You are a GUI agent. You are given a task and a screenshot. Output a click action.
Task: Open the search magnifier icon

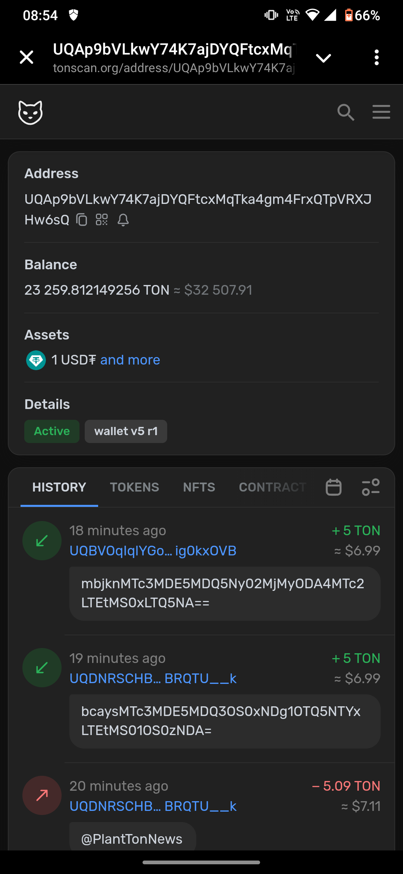click(346, 112)
